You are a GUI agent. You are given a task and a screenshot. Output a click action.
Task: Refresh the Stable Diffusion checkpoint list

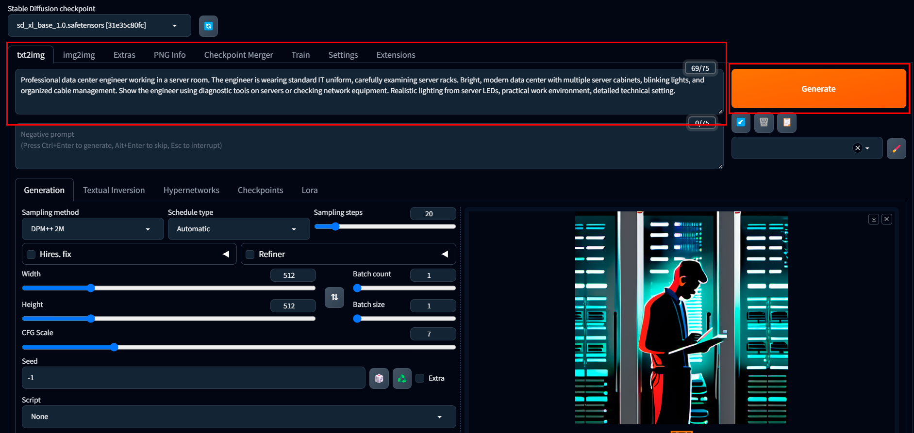208,26
